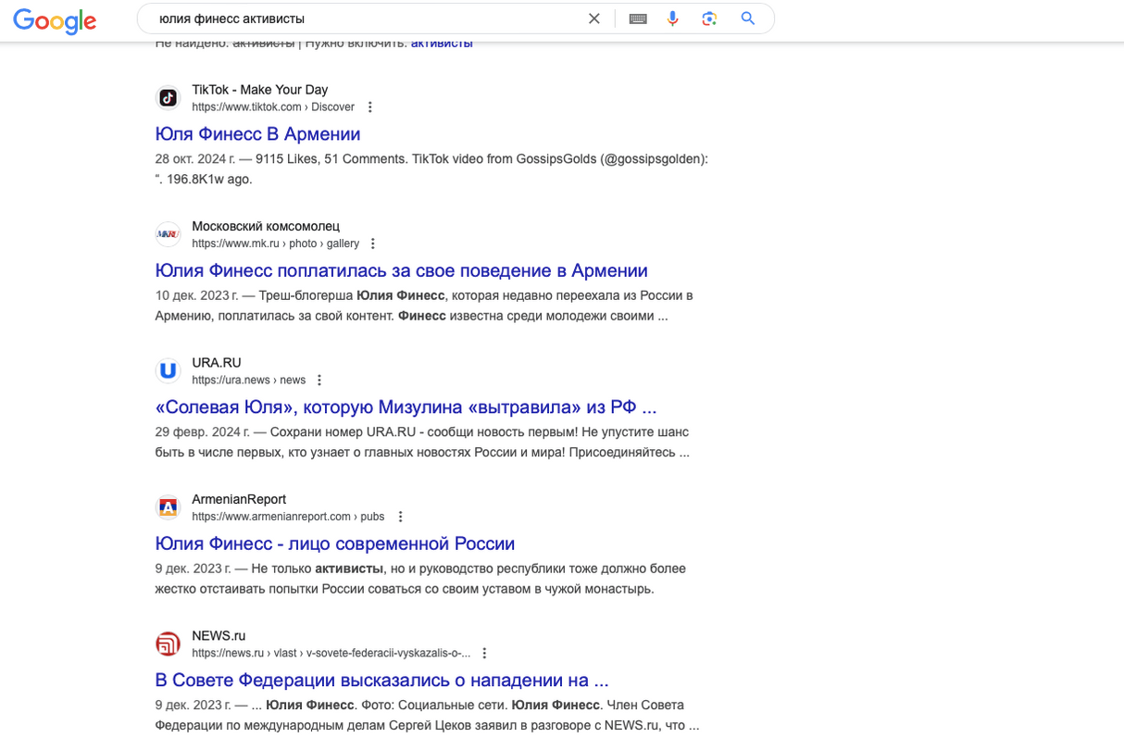
Task: Click the ArmenianReport favicon
Action: coord(168,507)
